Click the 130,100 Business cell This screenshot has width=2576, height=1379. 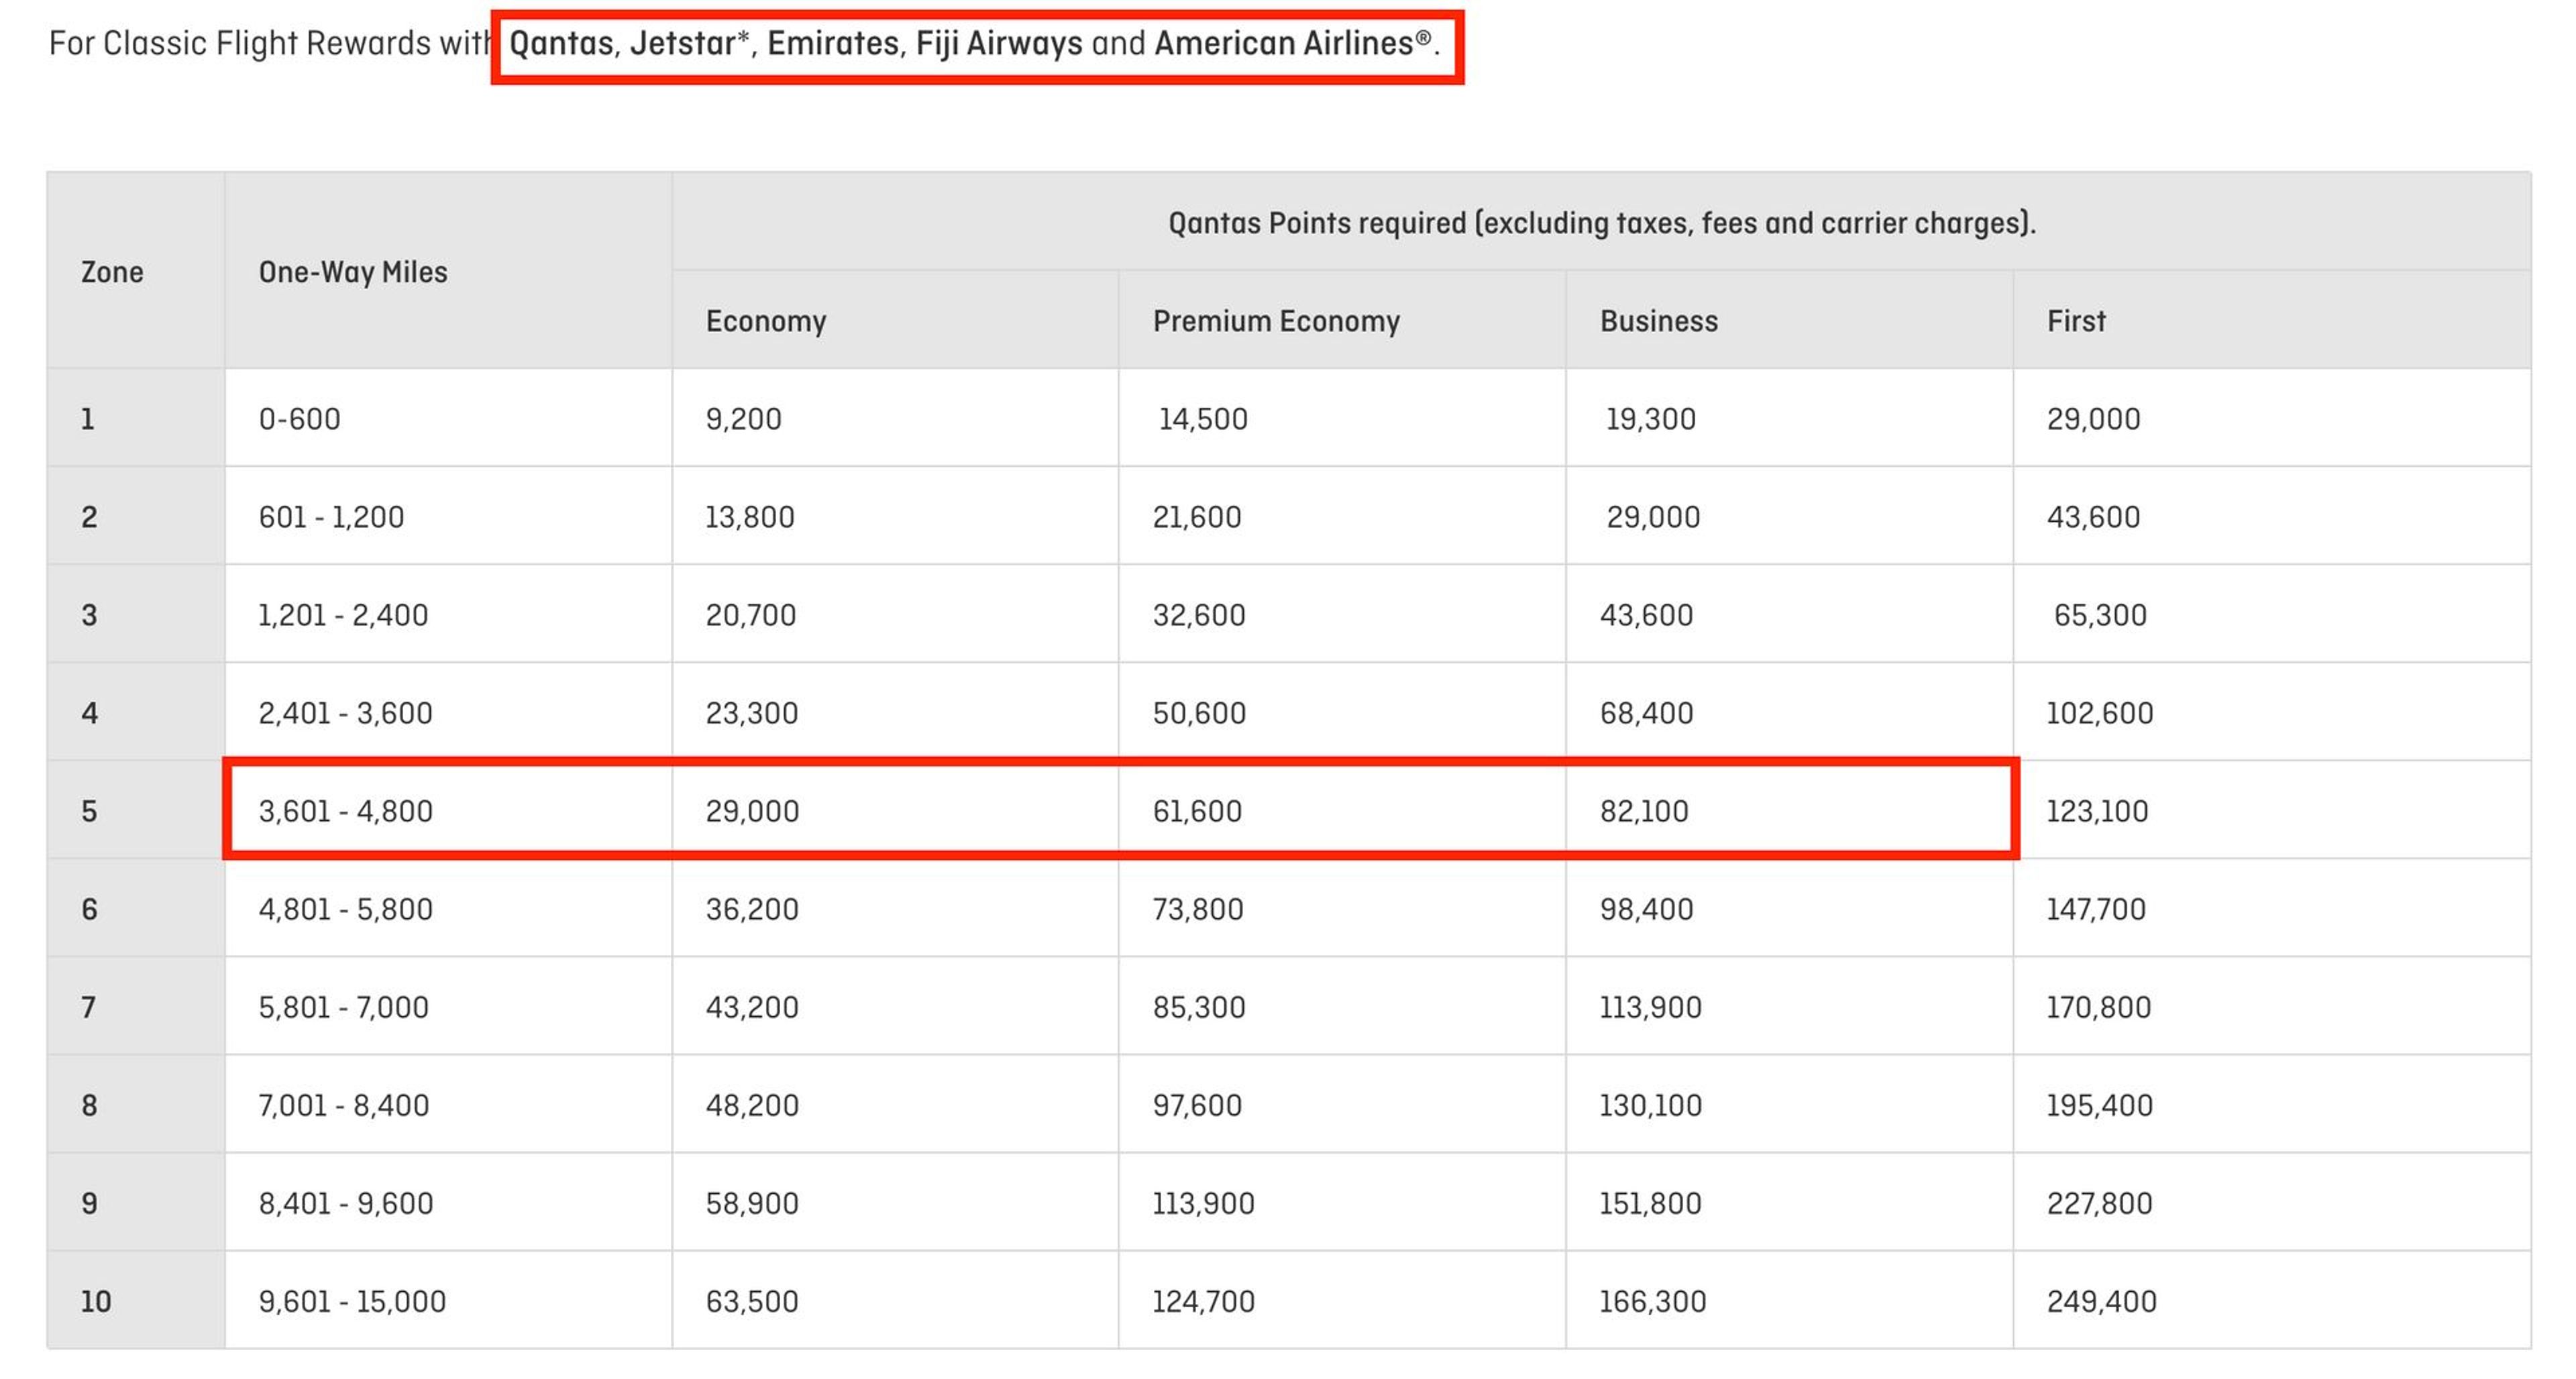[1789, 1104]
